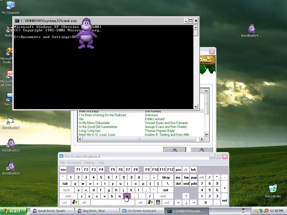The image size is (287, 215).
Task: Click the bksp key
Action: 166,177
